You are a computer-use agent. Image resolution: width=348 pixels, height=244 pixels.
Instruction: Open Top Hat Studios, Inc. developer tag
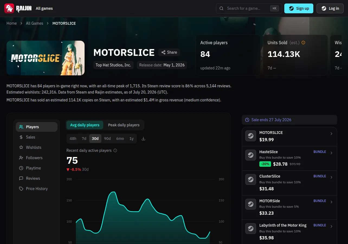[113, 65]
